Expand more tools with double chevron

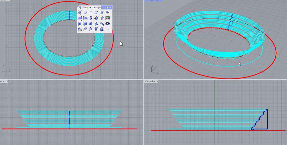pos(109,29)
